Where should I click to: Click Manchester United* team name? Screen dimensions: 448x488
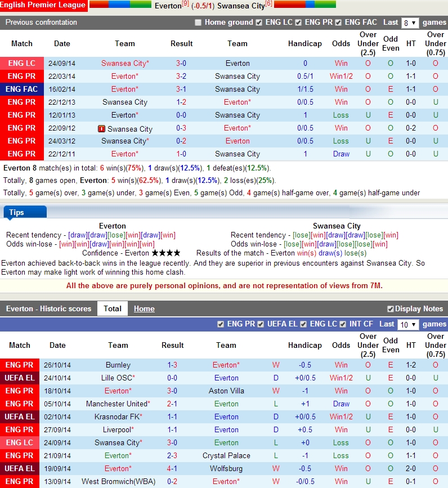click(118, 404)
